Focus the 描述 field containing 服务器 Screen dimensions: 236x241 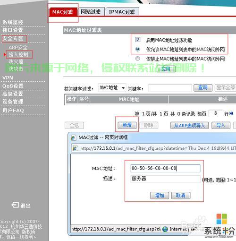click(x=165, y=179)
